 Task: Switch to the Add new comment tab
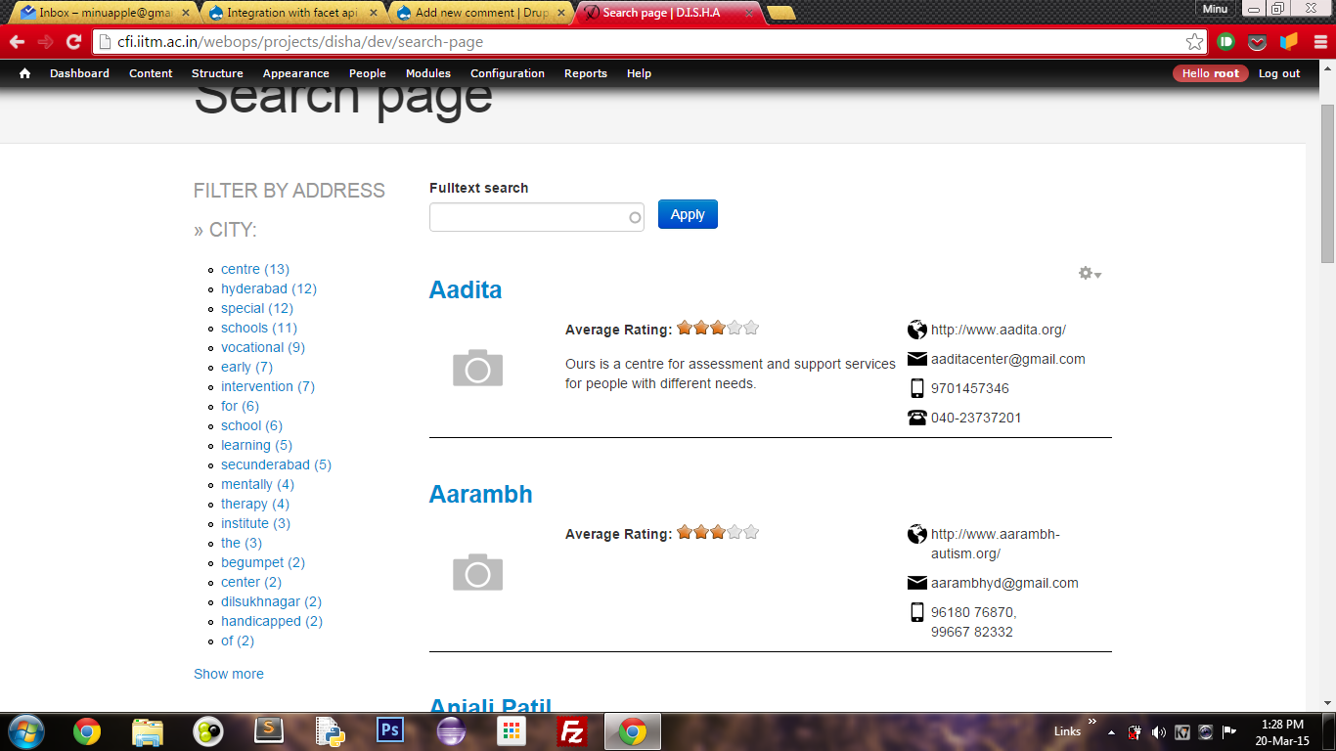480,13
